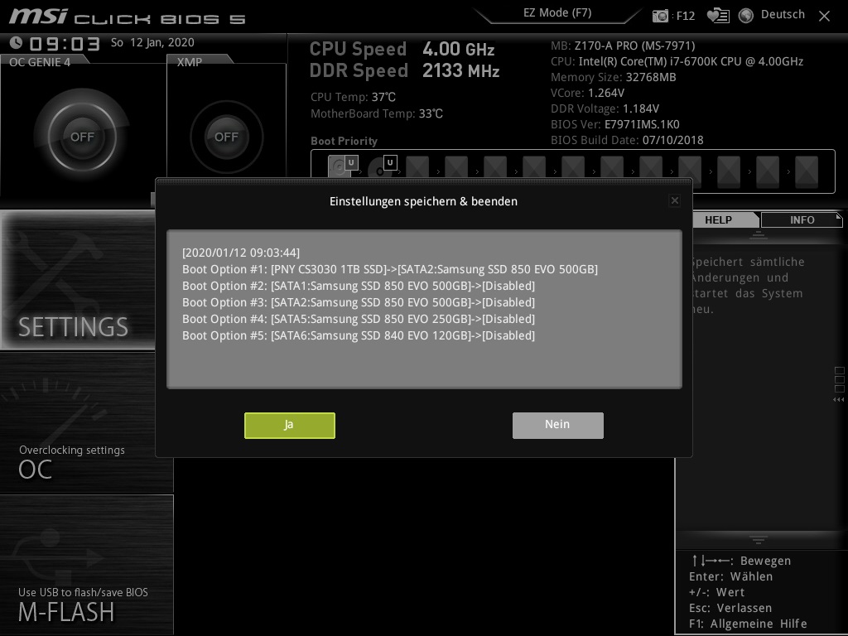Viewport: 848px width, 636px height.
Task: Click the Intel Core i7-6700K CPU text
Action: (677, 61)
